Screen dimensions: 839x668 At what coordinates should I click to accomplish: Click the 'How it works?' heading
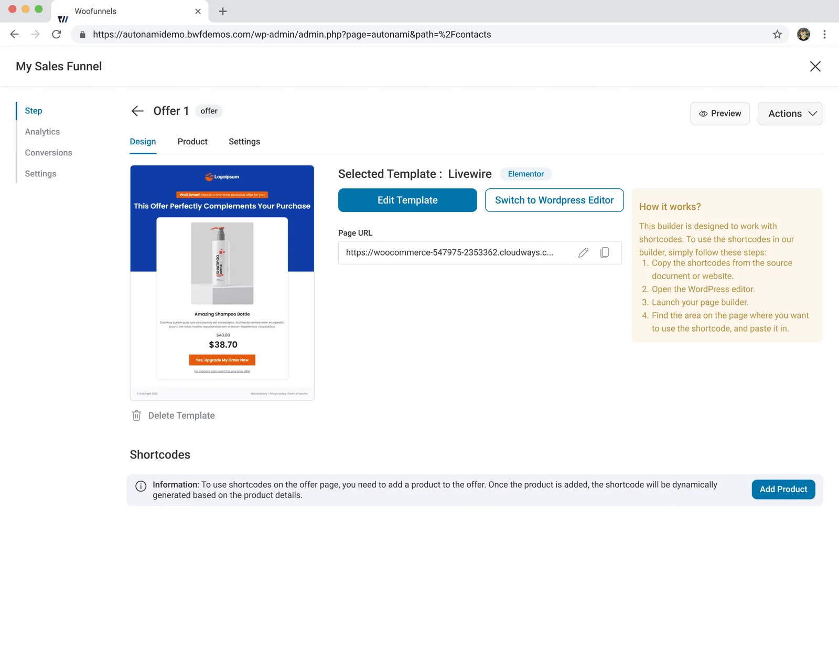coord(670,207)
